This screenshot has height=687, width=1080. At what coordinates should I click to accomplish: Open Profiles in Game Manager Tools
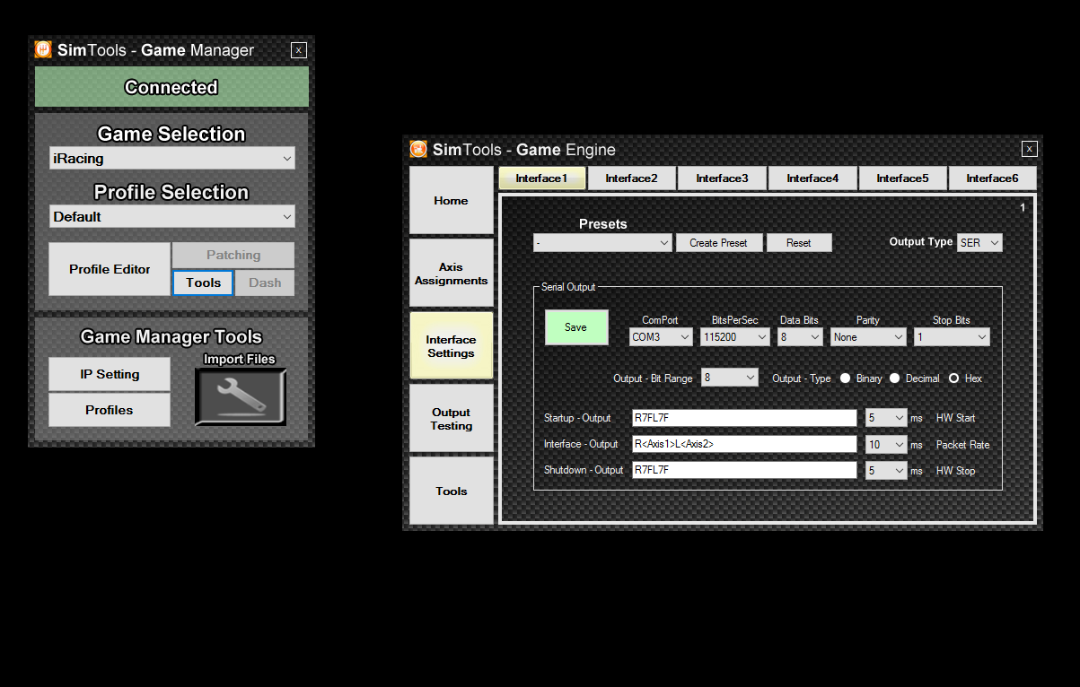pyautogui.click(x=110, y=410)
